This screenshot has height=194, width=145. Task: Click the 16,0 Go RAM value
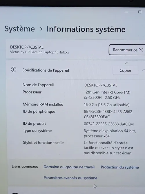(x=107, y=105)
